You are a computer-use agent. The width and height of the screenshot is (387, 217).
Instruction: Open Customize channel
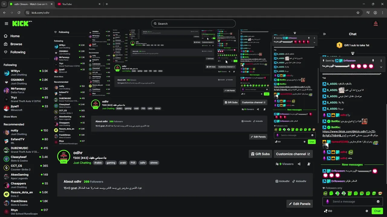point(293,154)
